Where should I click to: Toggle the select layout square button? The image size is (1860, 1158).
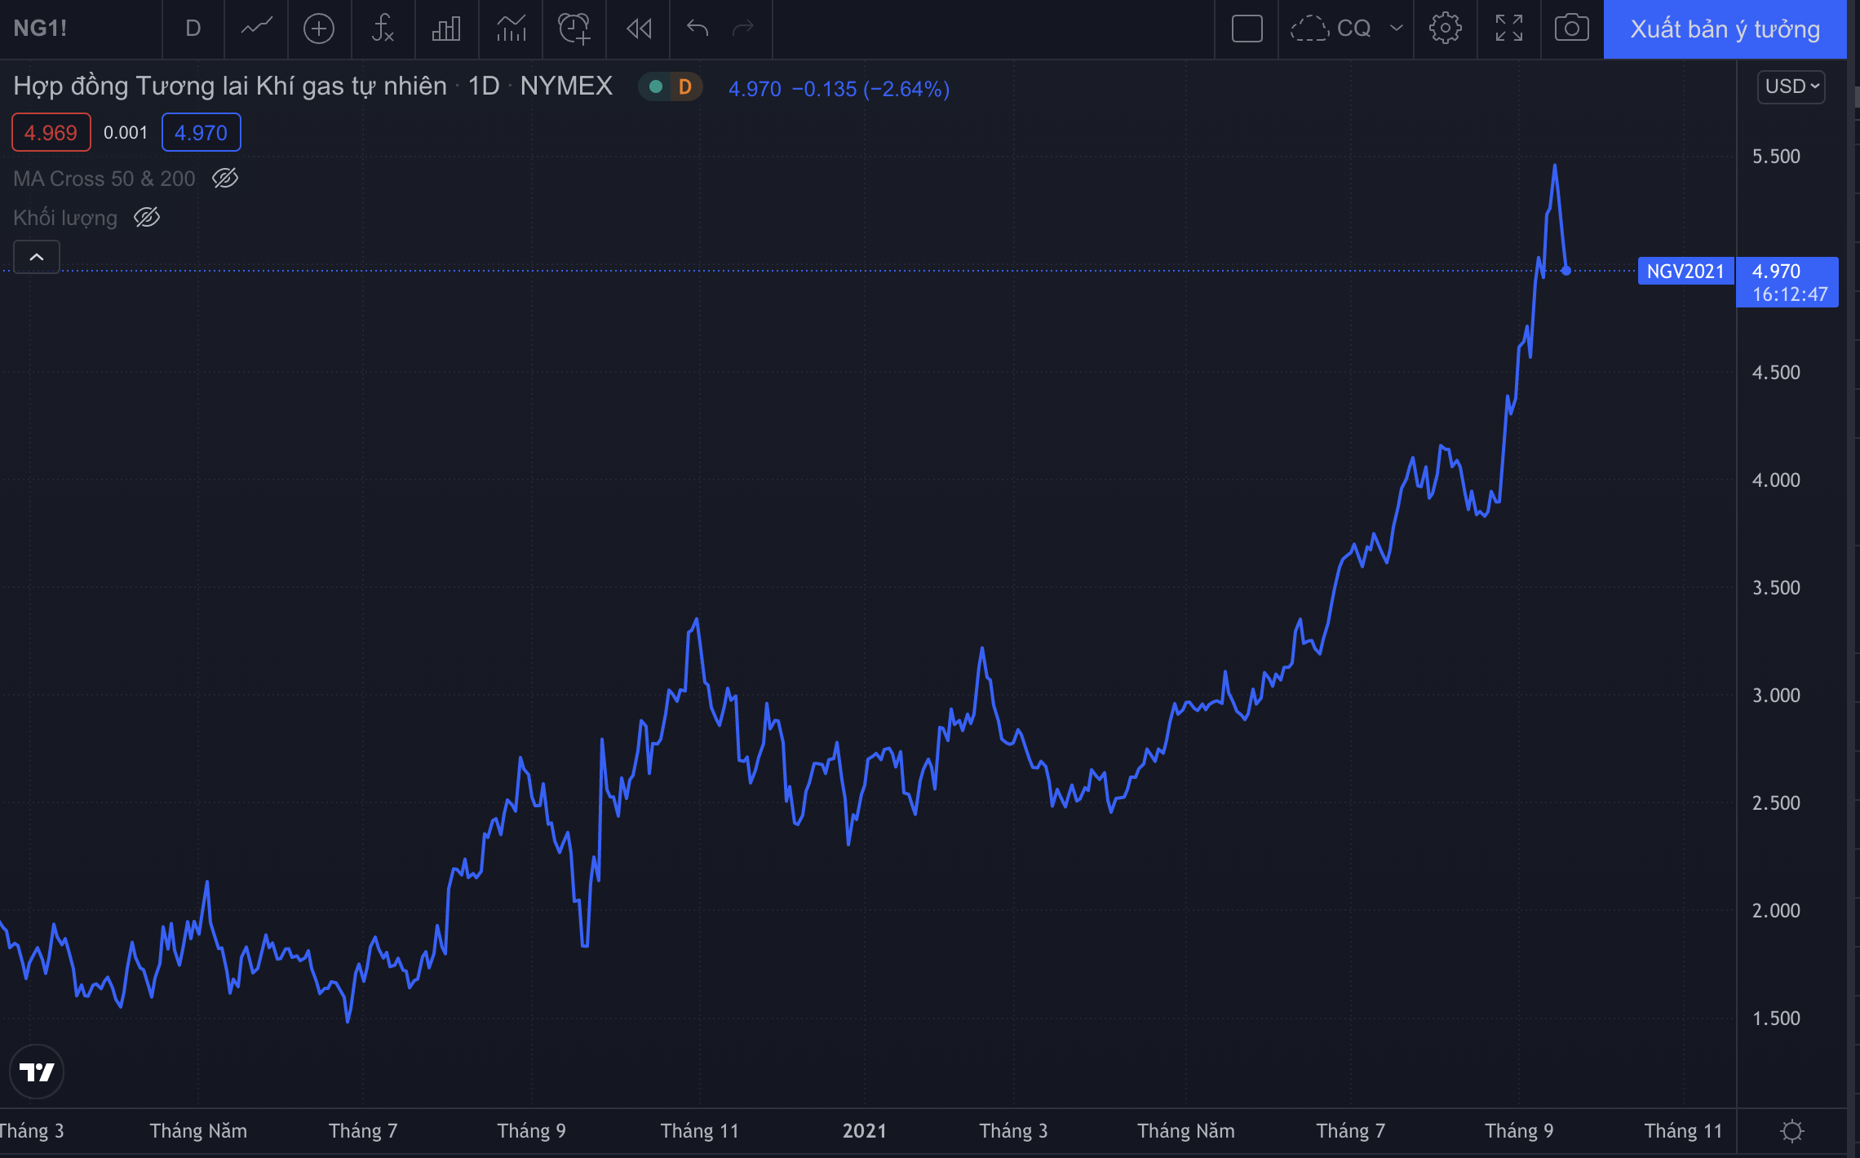[1247, 29]
